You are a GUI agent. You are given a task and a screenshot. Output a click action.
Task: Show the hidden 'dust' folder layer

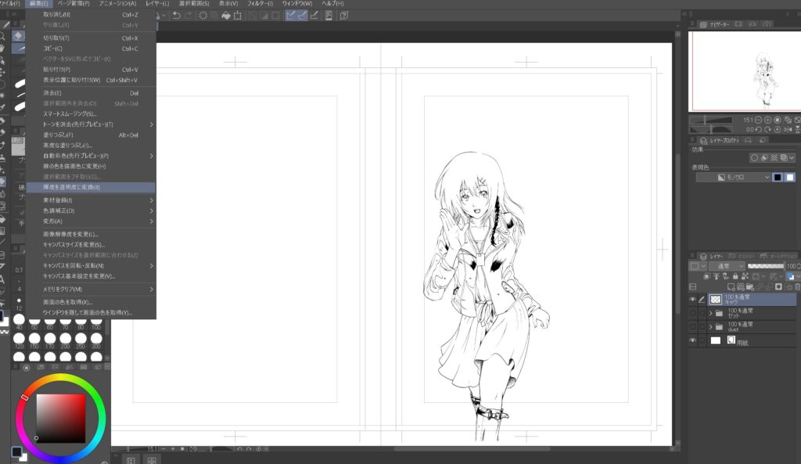692,326
